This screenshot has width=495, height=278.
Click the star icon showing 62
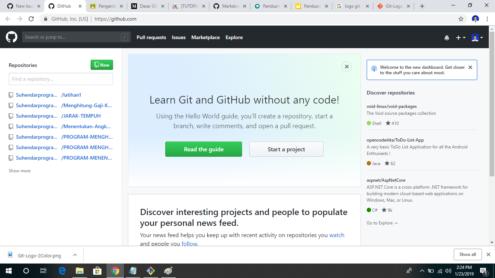(x=387, y=163)
